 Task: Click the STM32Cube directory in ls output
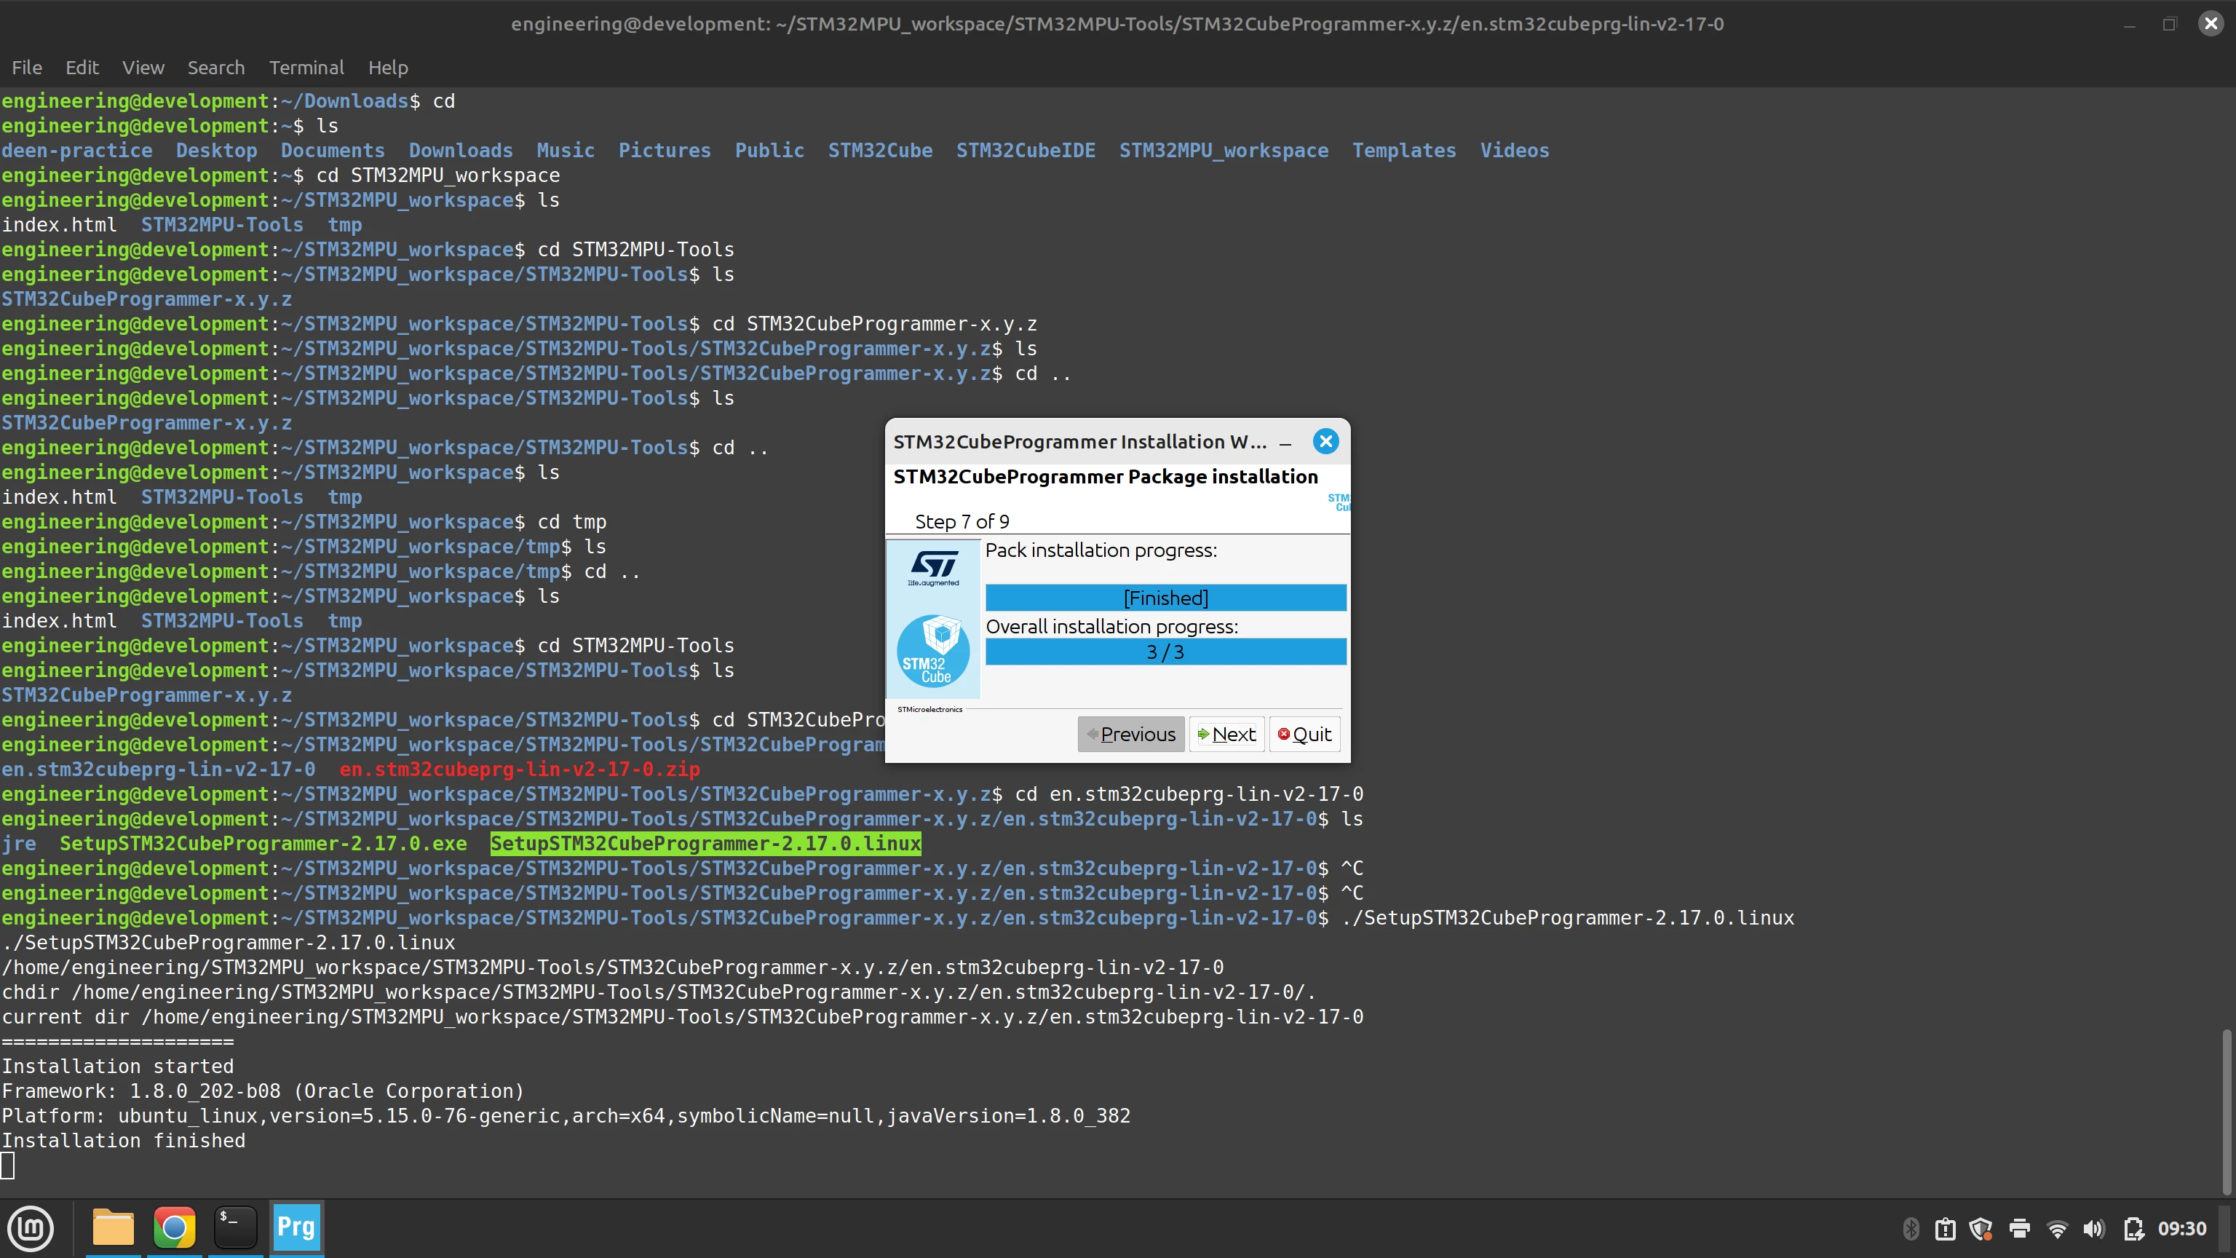click(880, 151)
